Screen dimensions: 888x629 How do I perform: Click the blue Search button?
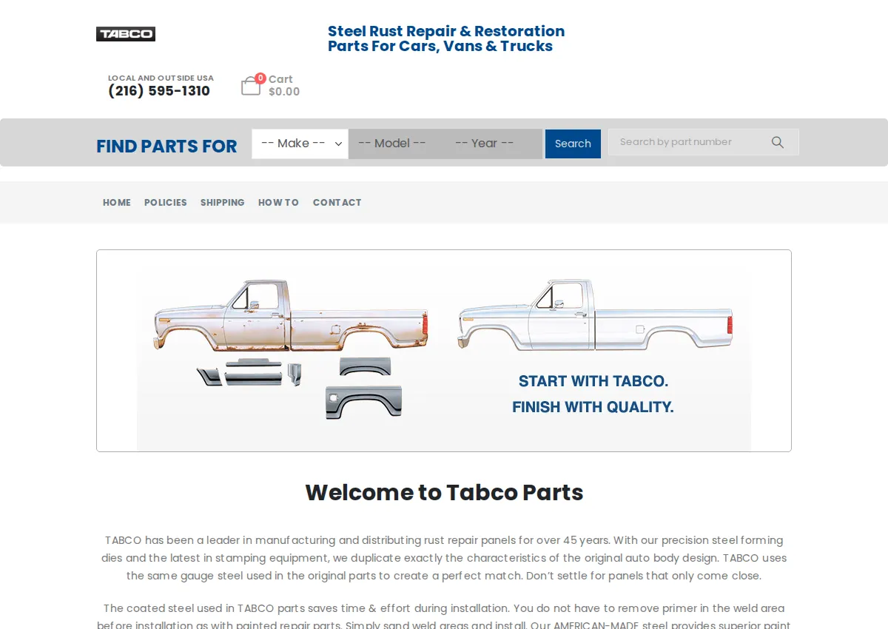coord(573,144)
